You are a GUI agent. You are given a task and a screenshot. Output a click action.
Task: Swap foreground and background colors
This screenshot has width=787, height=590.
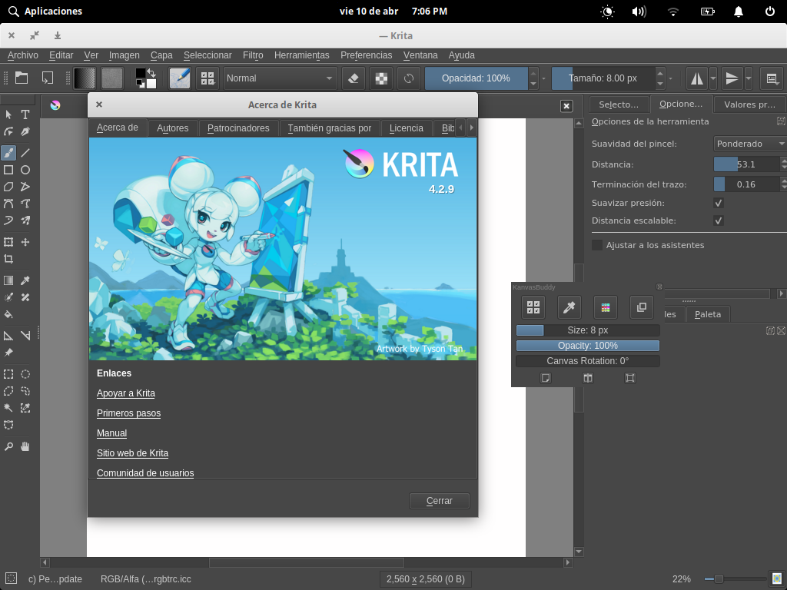pos(151,73)
